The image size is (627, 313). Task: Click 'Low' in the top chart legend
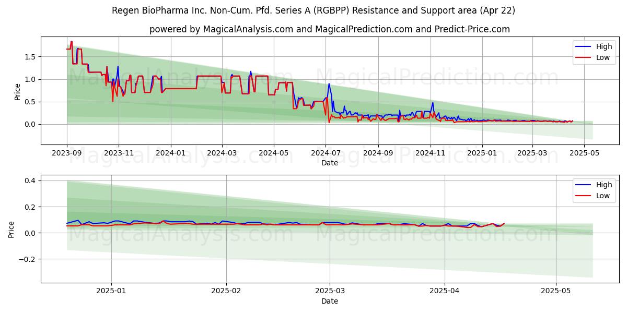point(603,57)
